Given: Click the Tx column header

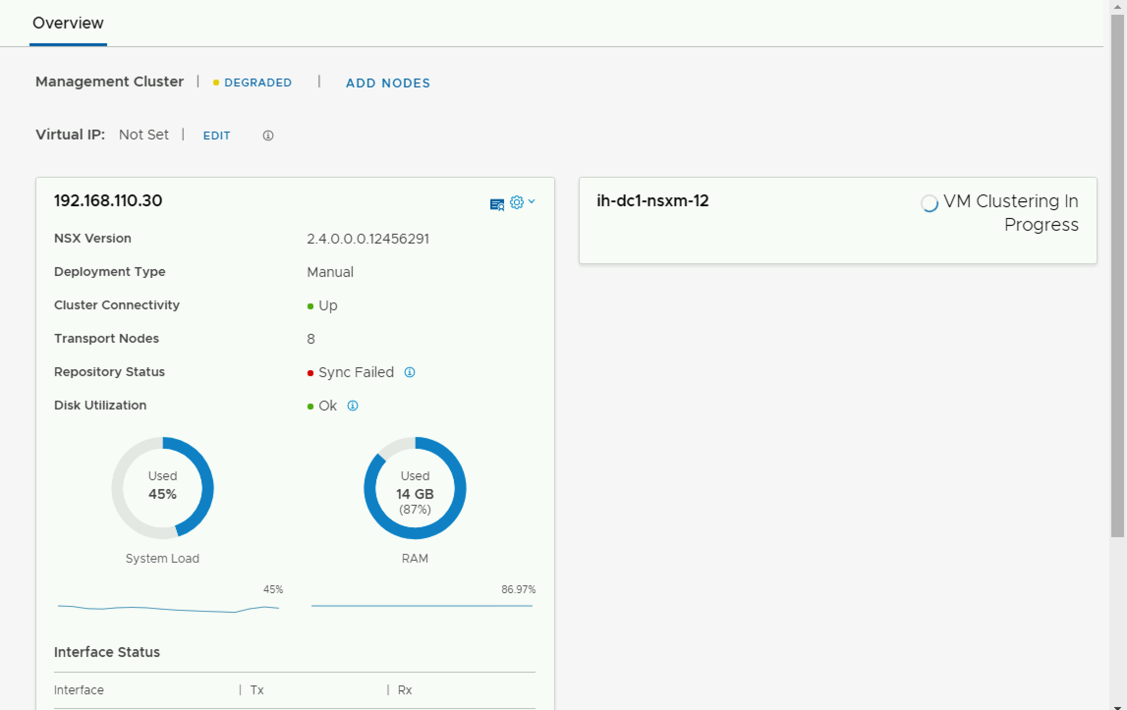Looking at the screenshot, I should point(257,690).
